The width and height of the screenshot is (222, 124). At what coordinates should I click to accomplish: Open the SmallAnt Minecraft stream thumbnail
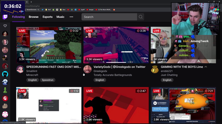tap(49, 45)
